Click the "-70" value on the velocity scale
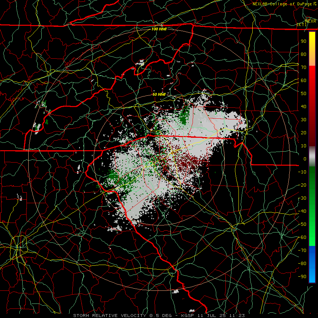This screenshot has height=318, width=318. coord(302,251)
